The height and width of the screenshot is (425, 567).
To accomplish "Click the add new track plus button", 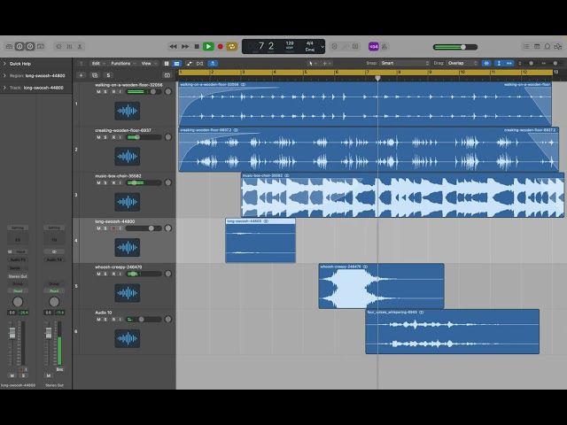I will click(x=81, y=75).
